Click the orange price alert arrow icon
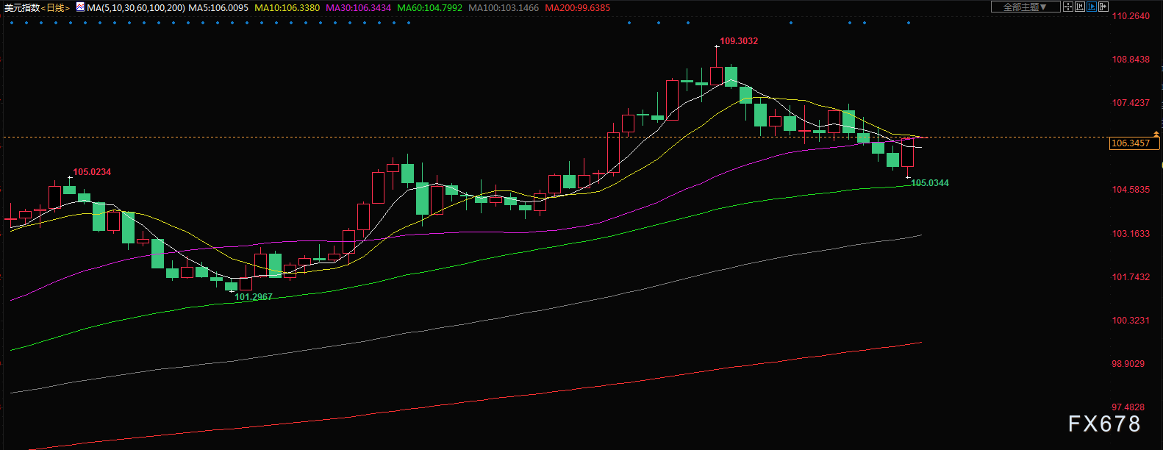This screenshot has height=450, width=1163. pos(1156,135)
